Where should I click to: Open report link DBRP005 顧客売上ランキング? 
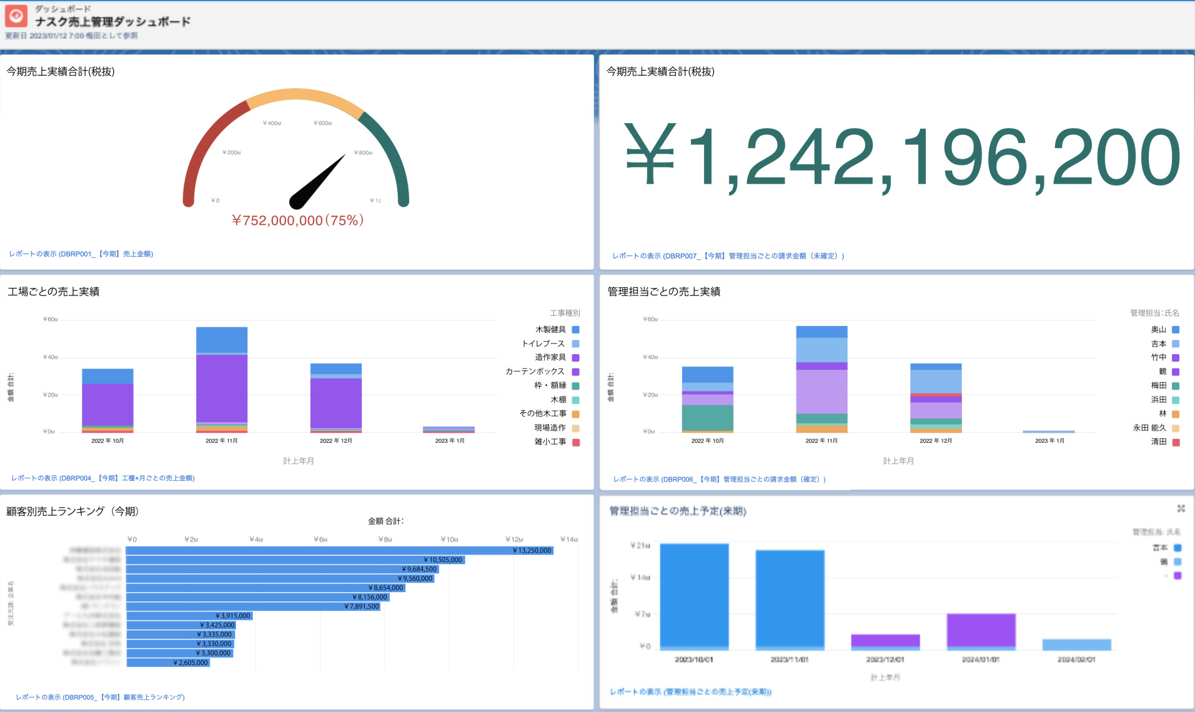(x=100, y=697)
